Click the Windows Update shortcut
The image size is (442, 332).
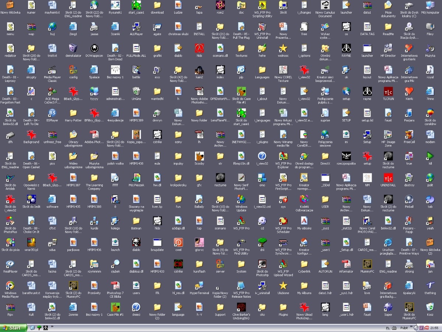[x=241, y=200]
